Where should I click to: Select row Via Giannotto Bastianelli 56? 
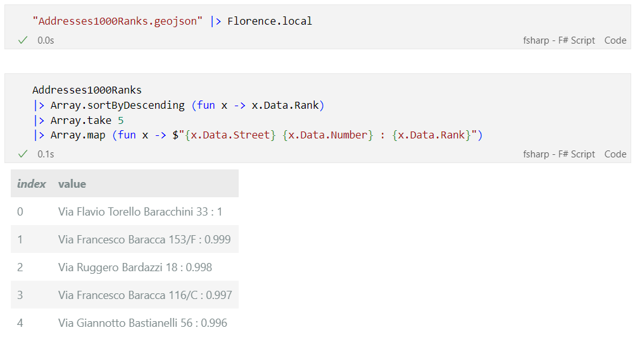[125, 323]
